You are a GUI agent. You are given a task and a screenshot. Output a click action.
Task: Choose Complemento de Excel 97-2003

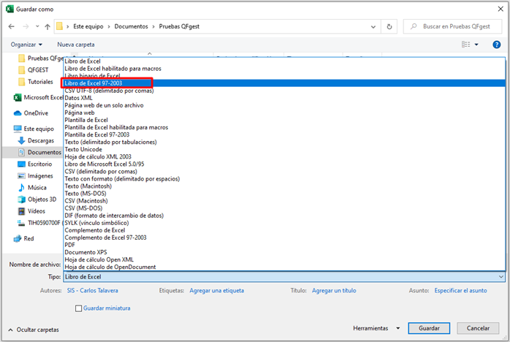point(284,237)
